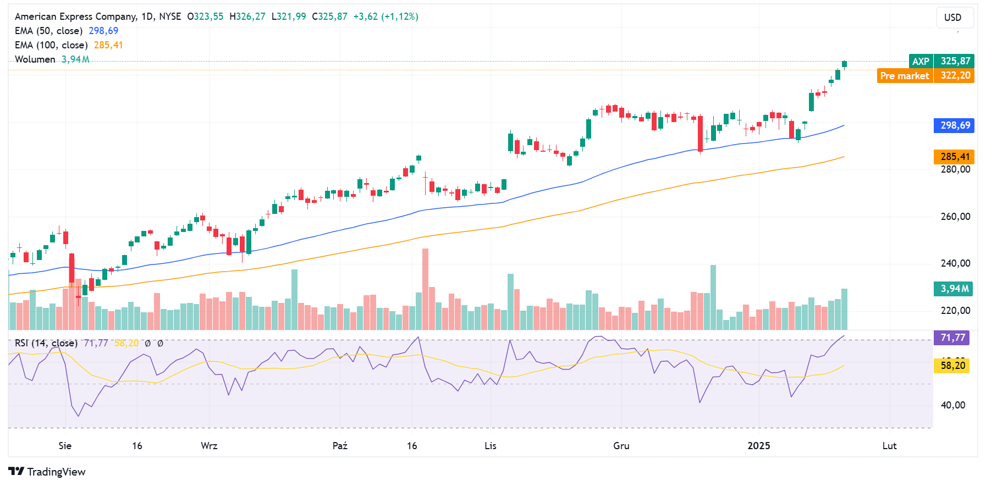The image size is (986, 486).
Task: Open the TradingView logo link
Action: [x=47, y=472]
